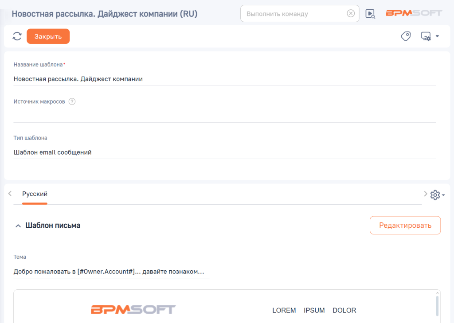Click the Название шаблона text field

click(x=224, y=79)
